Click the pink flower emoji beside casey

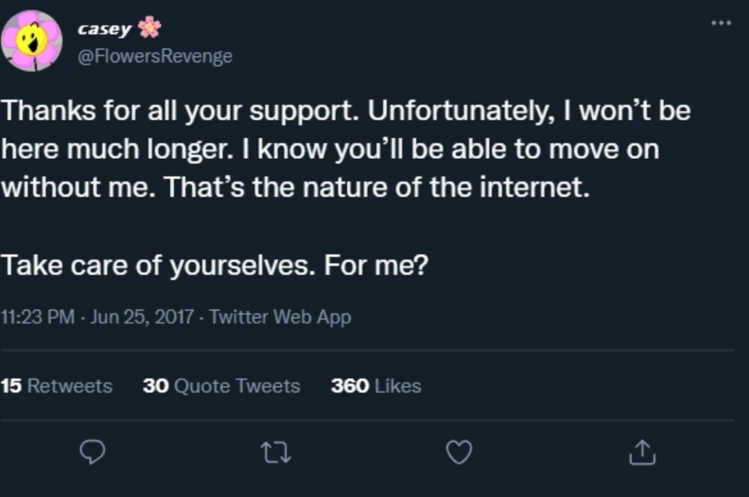150,28
